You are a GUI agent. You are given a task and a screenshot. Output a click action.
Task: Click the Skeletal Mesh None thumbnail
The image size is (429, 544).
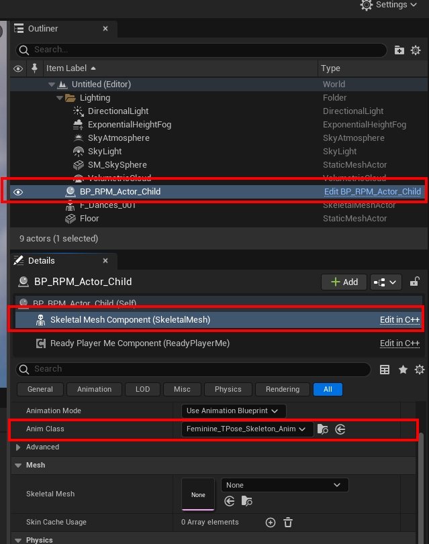198,494
